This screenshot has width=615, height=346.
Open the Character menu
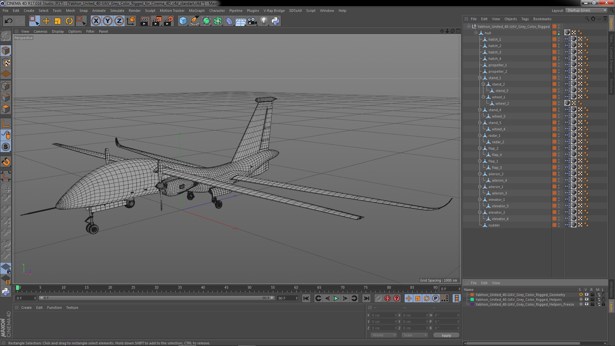click(x=217, y=11)
